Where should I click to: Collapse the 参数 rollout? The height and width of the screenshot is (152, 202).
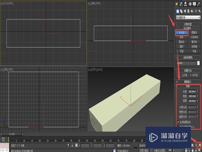click(188, 86)
